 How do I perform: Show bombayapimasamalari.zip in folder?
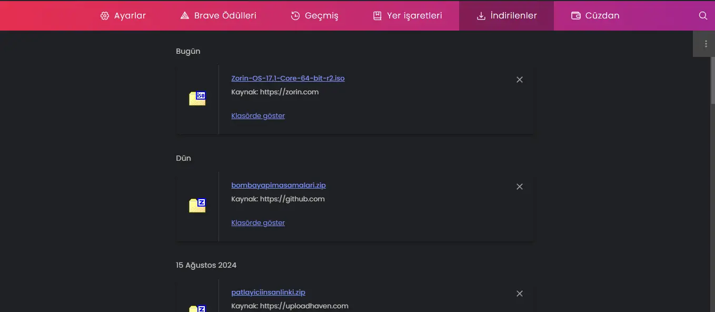[x=258, y=222]
